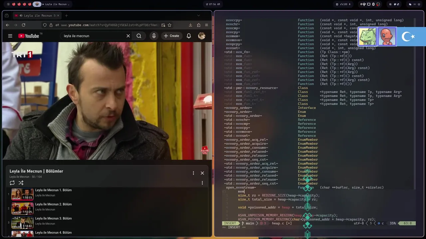Click the magnifier search button on YouTube
This screenshot has width=426, height=239.
[x=139, y=36]
